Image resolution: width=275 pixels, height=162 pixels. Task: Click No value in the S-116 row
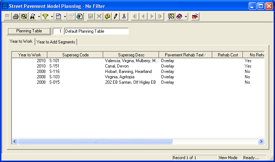point(247,71)
